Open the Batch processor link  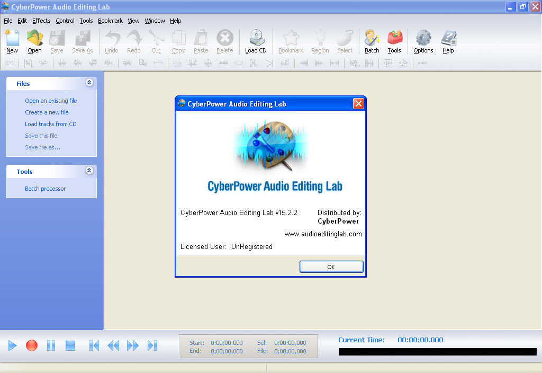46,188
